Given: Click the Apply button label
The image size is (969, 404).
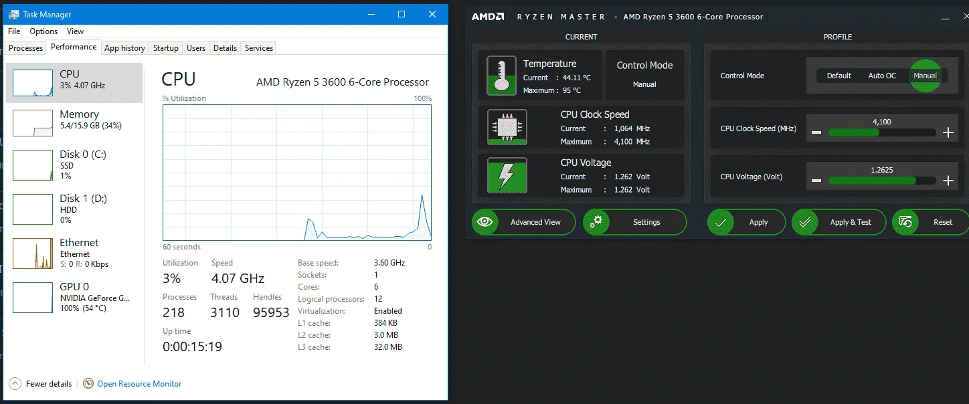Looking at the screenshot, I should pyautogui.click(x=758, y=222).
